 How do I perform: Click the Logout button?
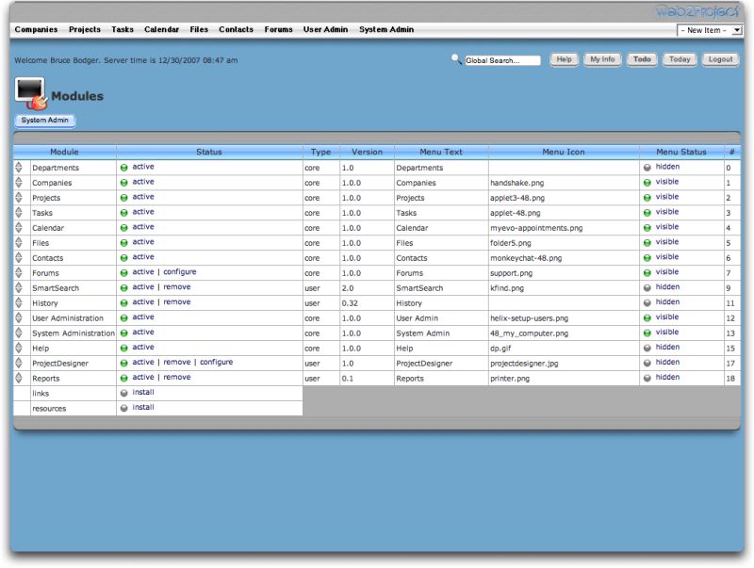click(720, 58)
